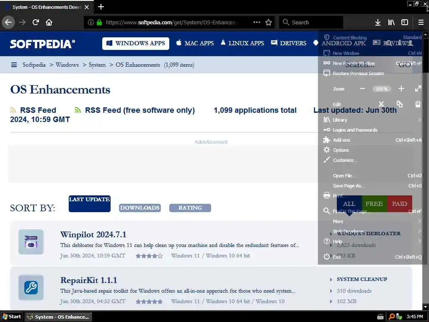Image resolution: width=429 pixels, height=322 pixels.
Task: Sort list by Downloads
Action: click(x=140, y=208)
